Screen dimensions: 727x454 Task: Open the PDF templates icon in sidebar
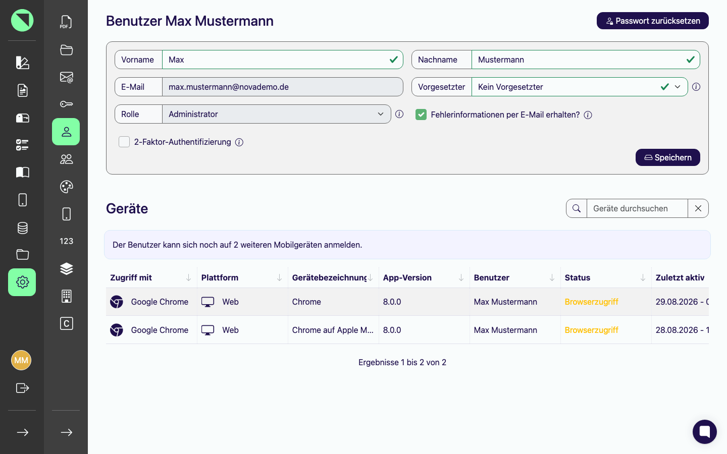point(66,22)
